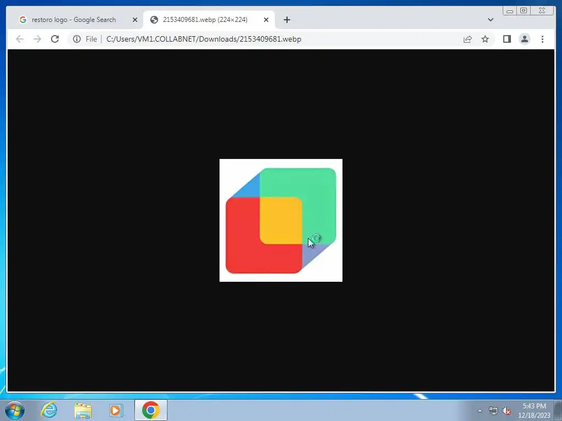Open the Chrome profile avatar menu
Viewport: 562px width, 421px height.
pos(524,39)
